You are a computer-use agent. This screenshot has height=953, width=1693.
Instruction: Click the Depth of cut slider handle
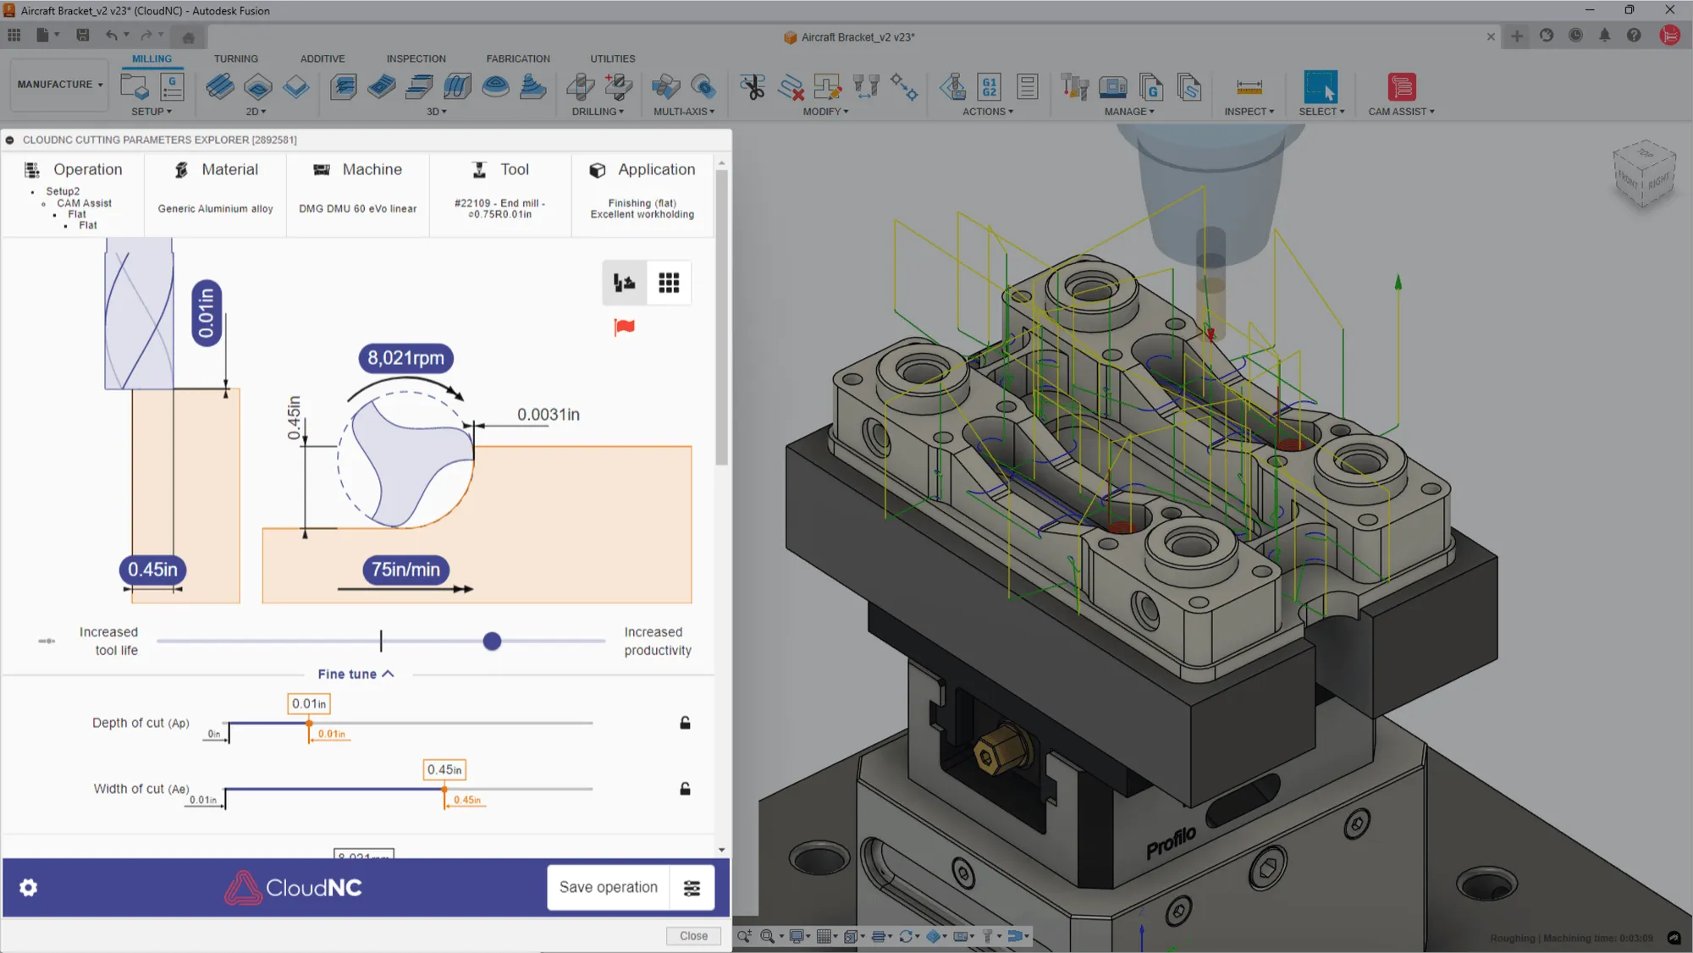pyautogui.click(x=309, y=723)
